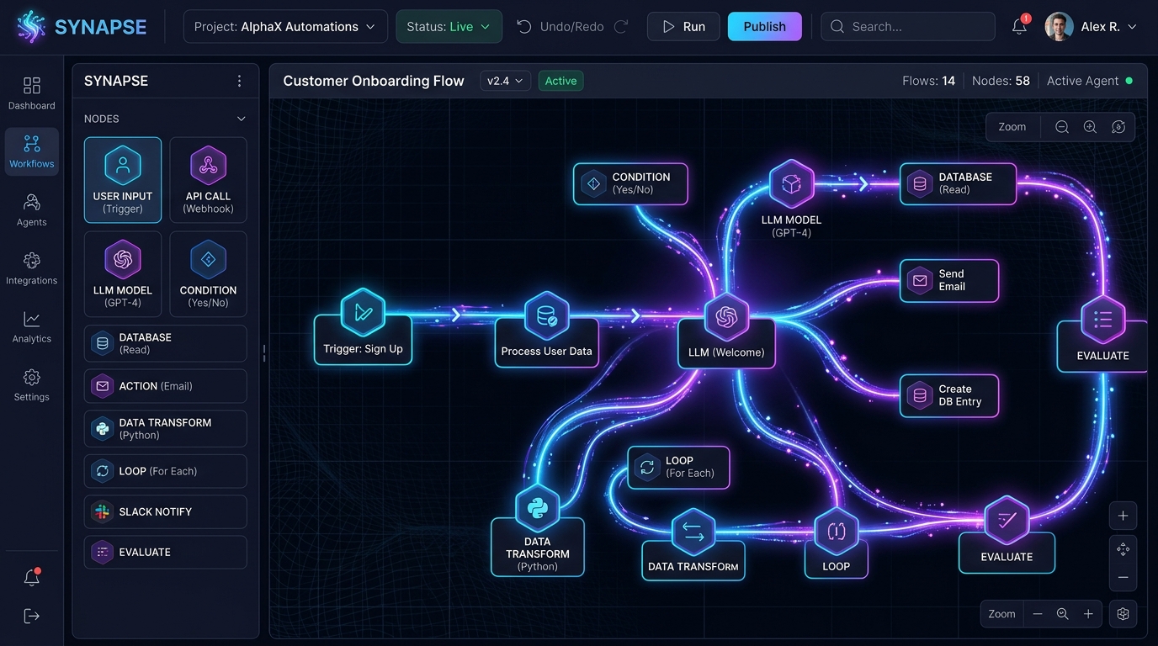Open the Agents sidebar section
This screenshot has width=1158, height=646.
[32, 210]
